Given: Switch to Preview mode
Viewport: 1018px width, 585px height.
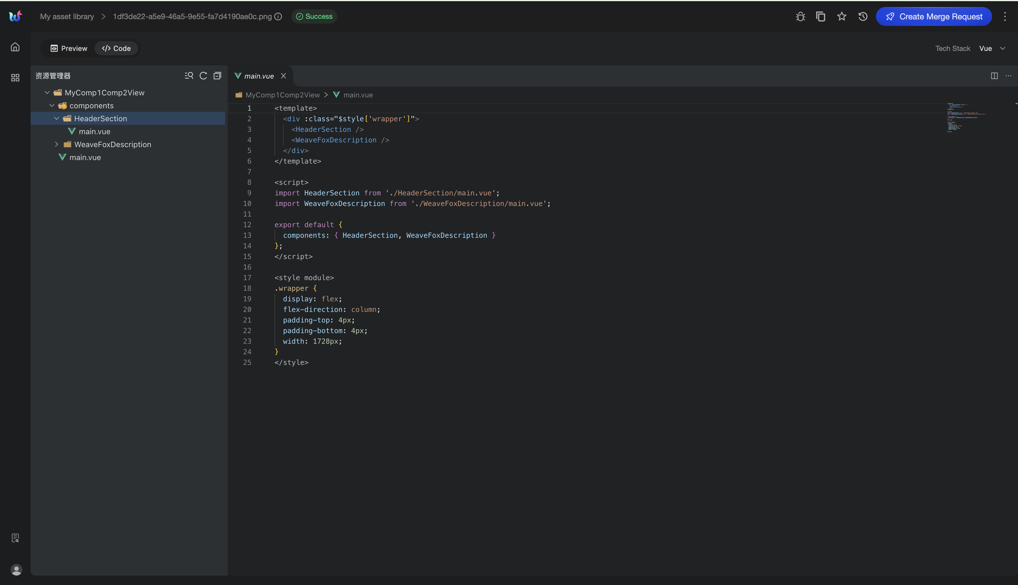Looking at the screenshot, I should click(69, 48).
